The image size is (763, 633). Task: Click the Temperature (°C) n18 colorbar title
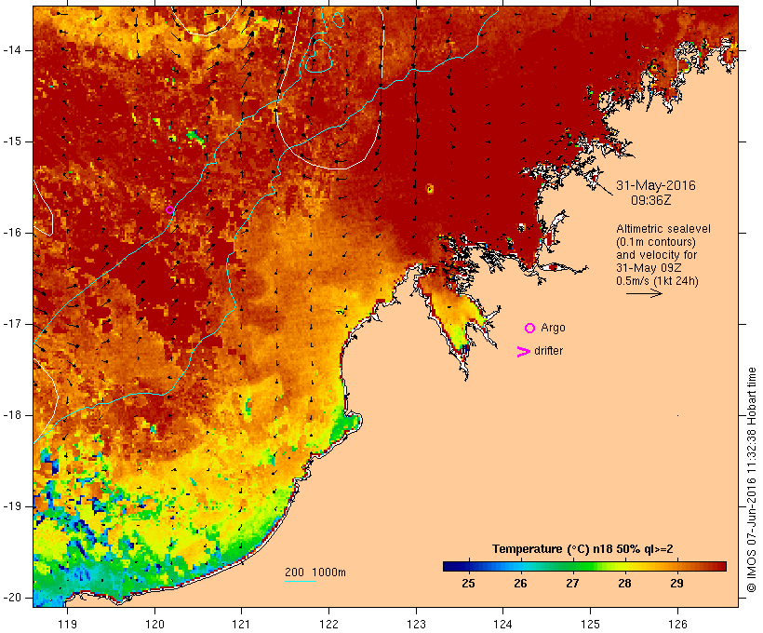(x=582, y=549)
